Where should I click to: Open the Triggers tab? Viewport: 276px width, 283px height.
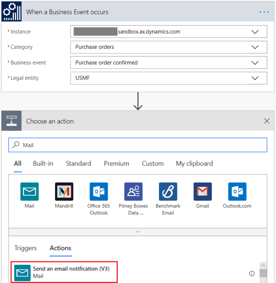(x=25, y=248)
